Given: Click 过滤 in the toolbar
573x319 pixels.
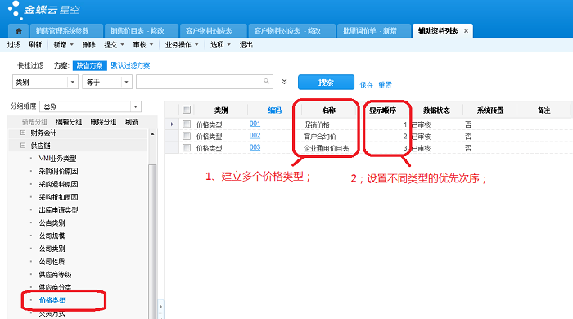Looking at the screenshot, I should click(x=14, y=44).
